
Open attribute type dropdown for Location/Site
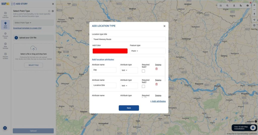129,86
